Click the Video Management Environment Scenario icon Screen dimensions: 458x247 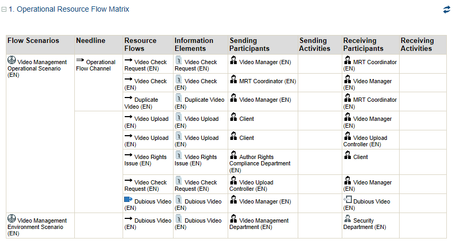tap(11, 219)
